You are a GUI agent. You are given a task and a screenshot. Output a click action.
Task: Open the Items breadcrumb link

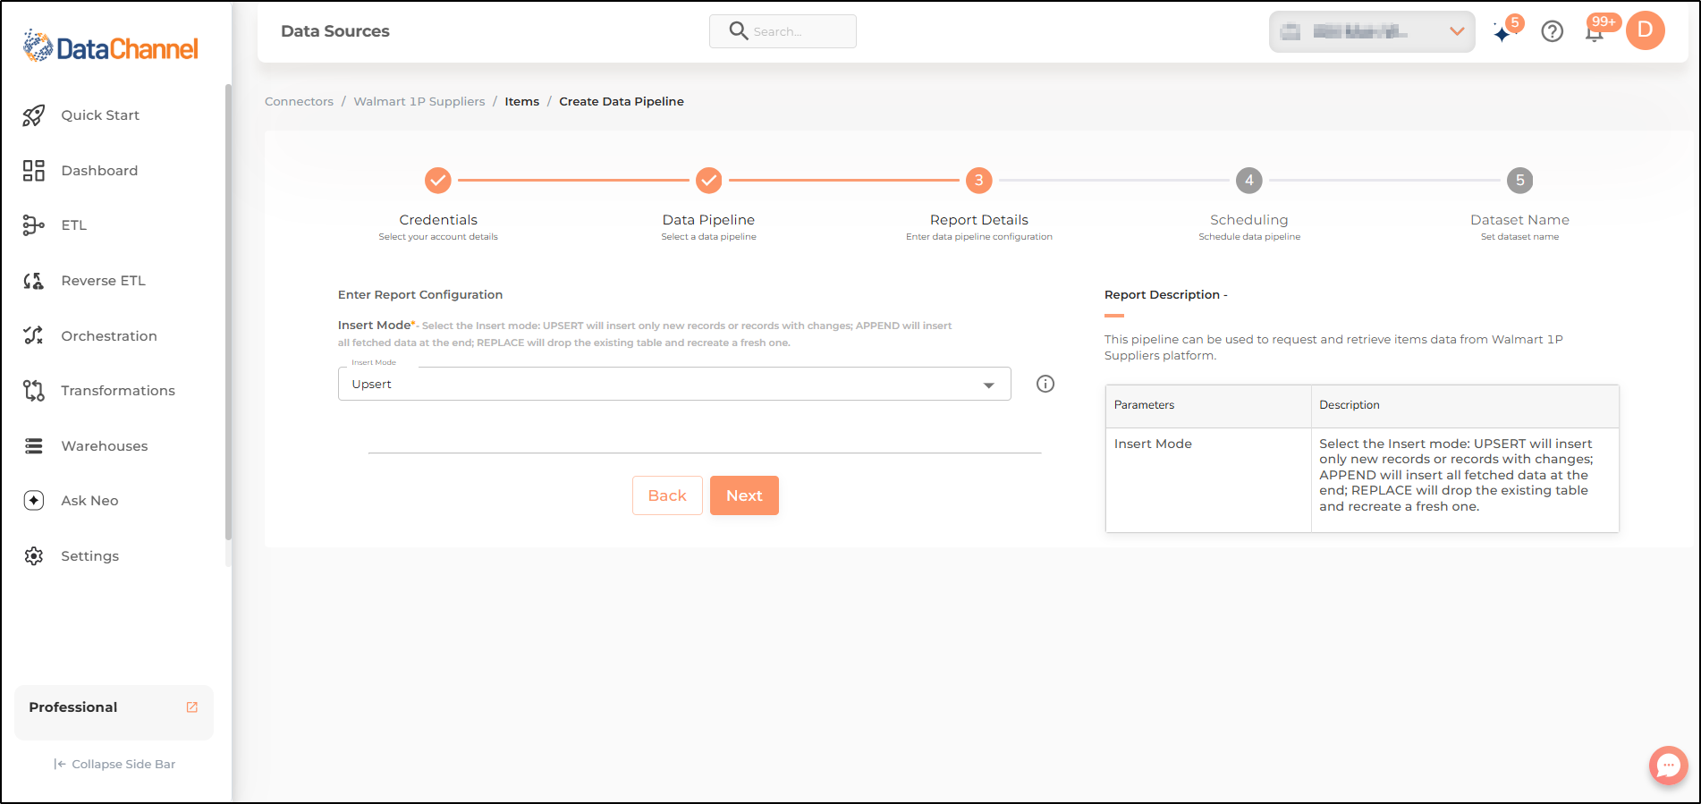coord(522,102)
